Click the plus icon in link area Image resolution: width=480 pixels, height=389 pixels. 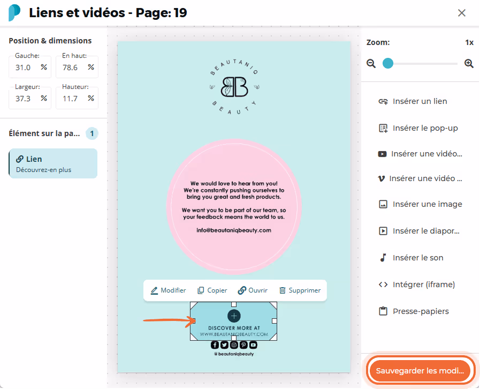[x=234, y=316]
